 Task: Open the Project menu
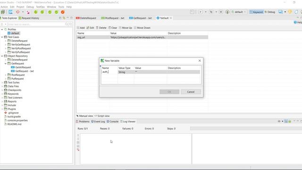[x=20, y=7]
